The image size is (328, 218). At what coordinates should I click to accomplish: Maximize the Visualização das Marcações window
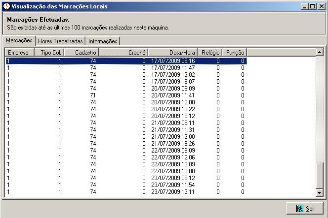click(x=313, y=6)
